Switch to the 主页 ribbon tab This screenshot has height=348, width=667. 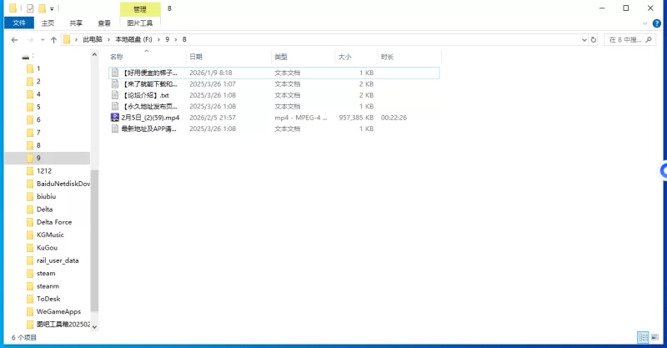point(48,23)
